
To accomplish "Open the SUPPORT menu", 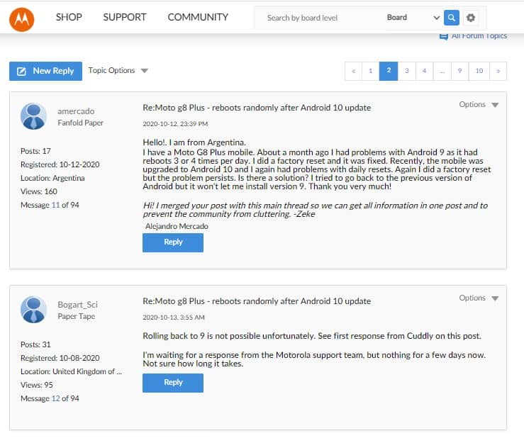I will (125, 17).
